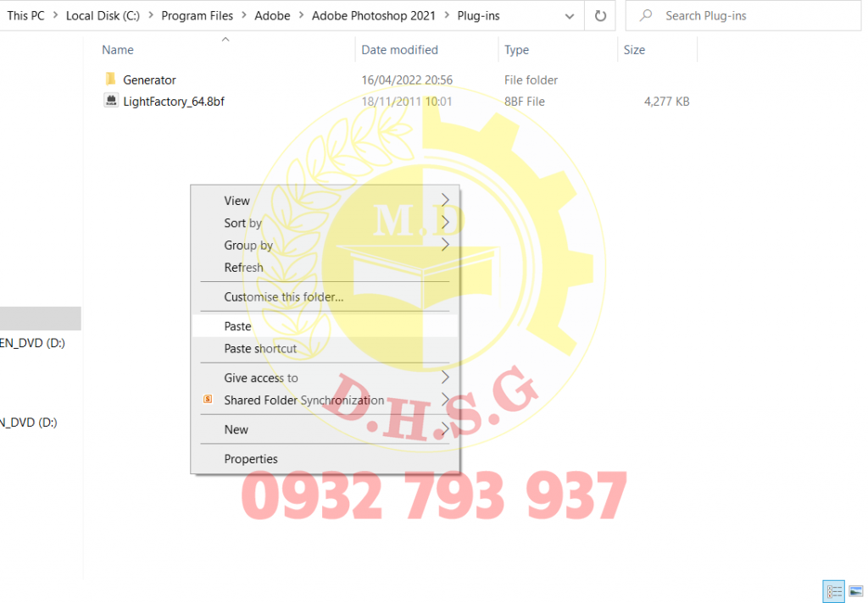The image size is (868, 603).
Task: Select the LightFactory_64.8bf plugin file icon
Action: click(x=111, y=101)
